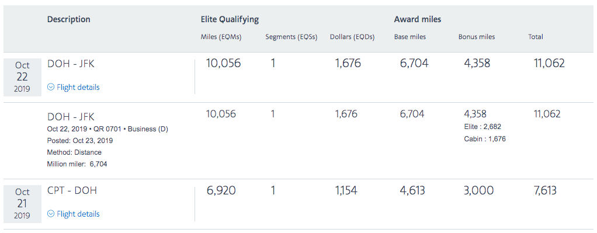This screenshot has width=597, height=233.
Task: Select the Oct 21 2019 date badge
Action: 22,204
